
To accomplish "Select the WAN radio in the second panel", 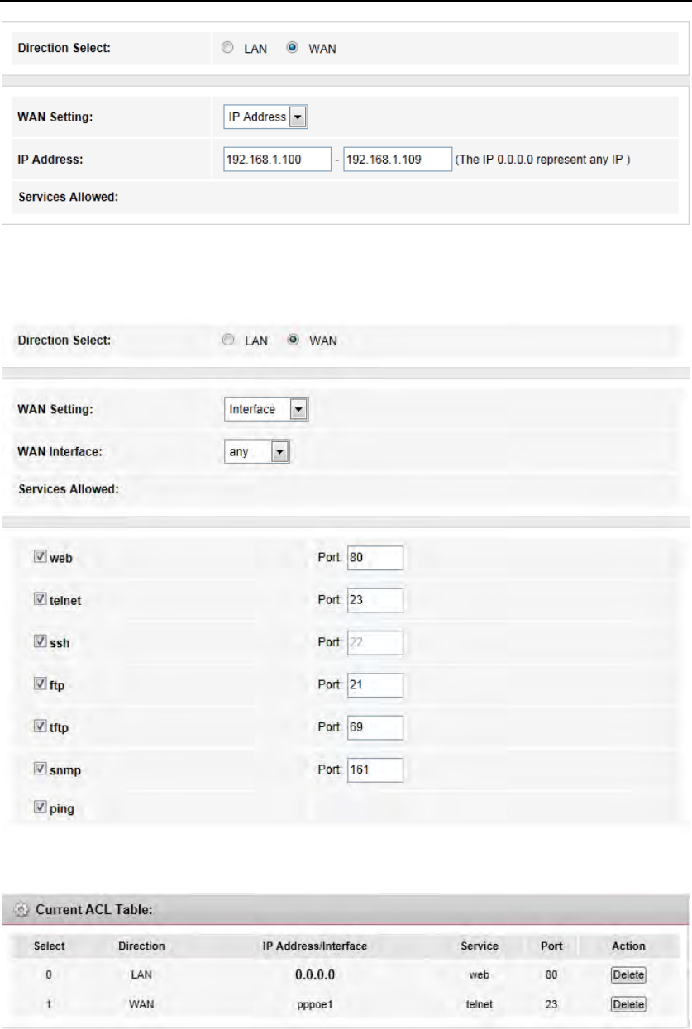I will [292, 340].
